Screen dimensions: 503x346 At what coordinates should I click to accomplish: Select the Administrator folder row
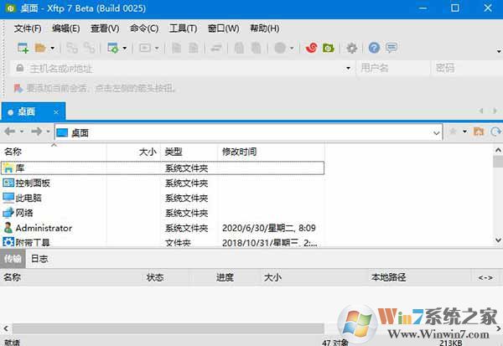tap(163, 228)
